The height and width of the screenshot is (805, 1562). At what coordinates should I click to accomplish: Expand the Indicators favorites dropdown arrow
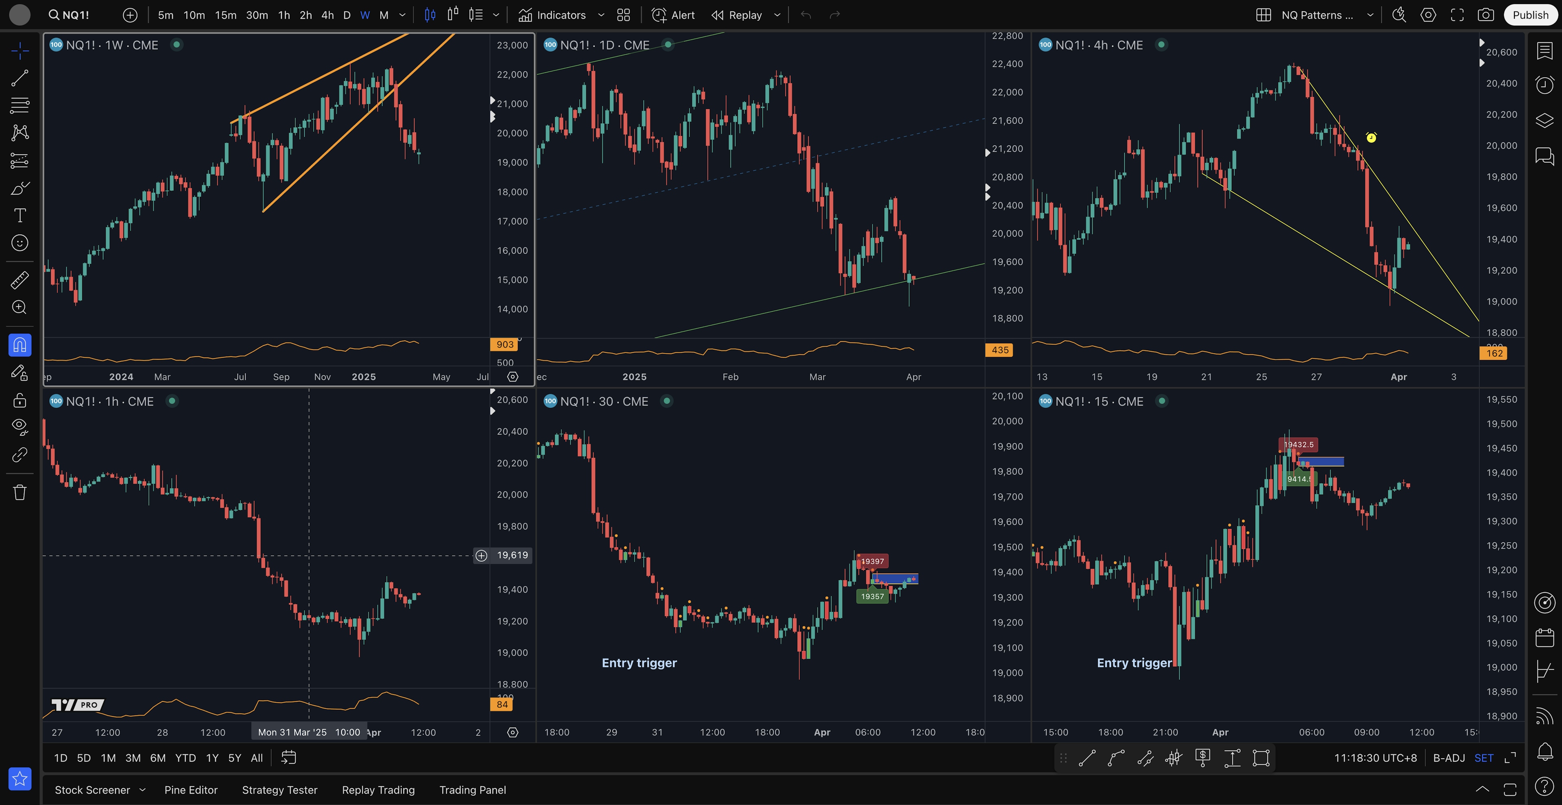point(601,15)
